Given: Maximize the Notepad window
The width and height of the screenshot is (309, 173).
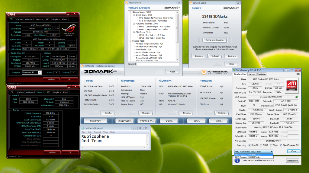Looking at the screenshot, I should click(x=140, y=128).
